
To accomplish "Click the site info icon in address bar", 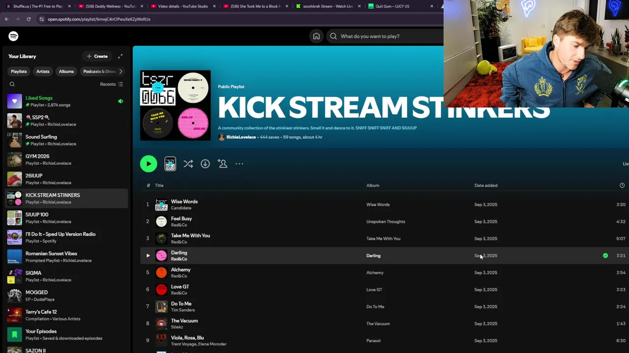I will coord(41,19).
